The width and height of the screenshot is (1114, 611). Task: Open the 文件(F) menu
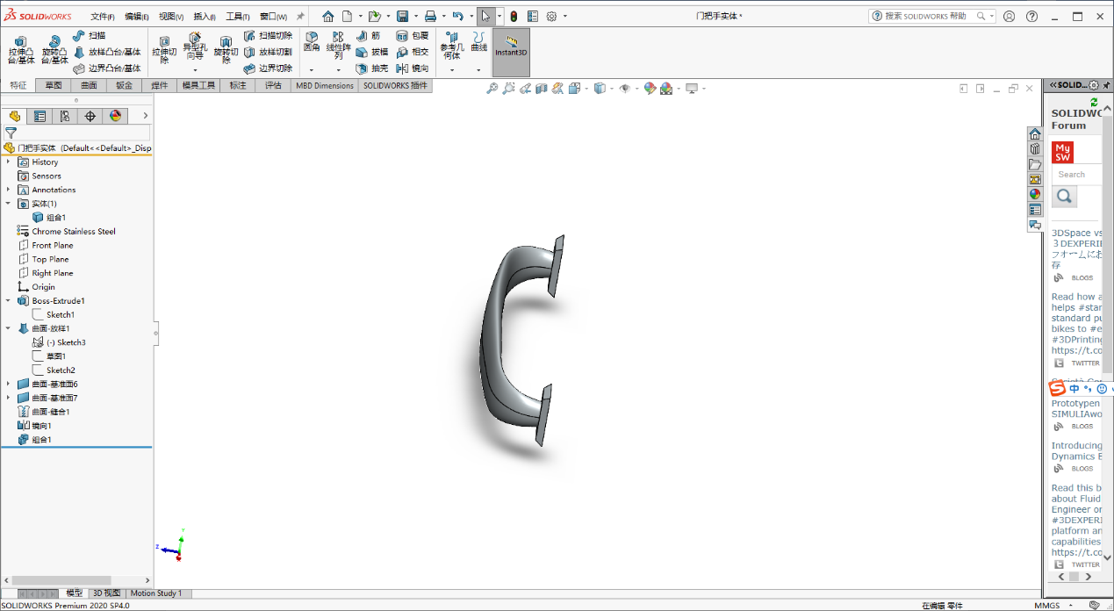coord(103,16)
